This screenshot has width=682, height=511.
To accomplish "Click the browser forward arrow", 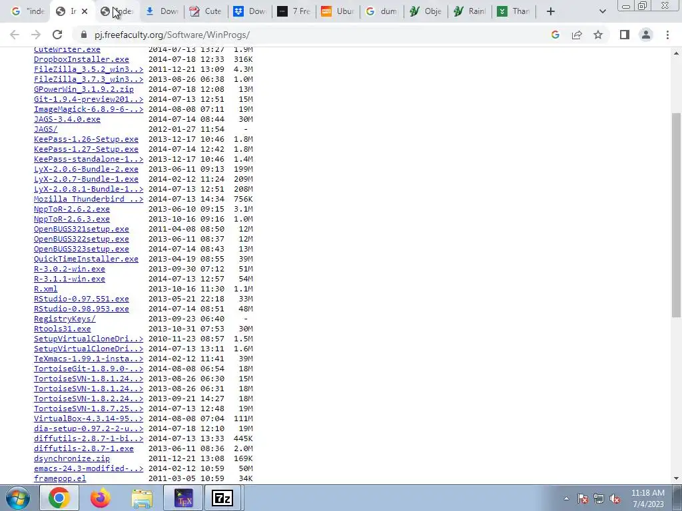I will click(x=36, y=35).
